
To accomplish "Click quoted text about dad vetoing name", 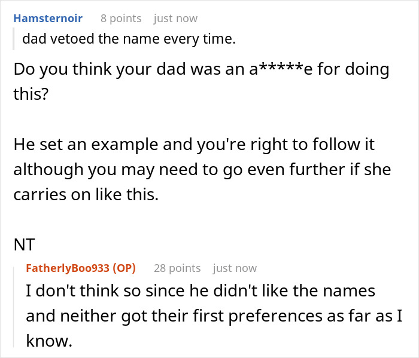I will [129, 40].
